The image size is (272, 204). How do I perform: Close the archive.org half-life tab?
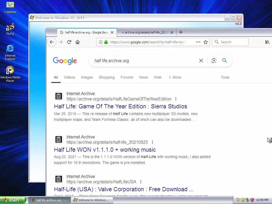[x=172, y=32]
